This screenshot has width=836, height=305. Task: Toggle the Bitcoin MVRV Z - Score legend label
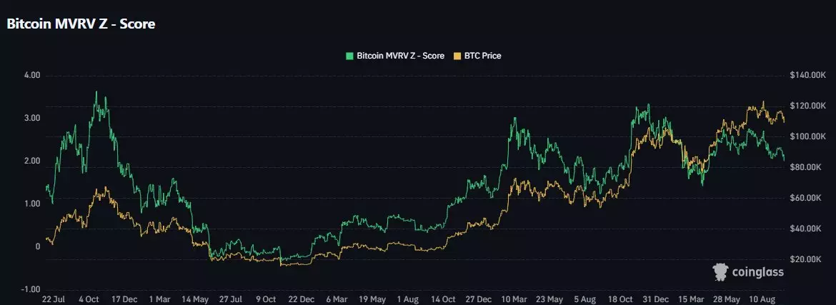(400, 56)
